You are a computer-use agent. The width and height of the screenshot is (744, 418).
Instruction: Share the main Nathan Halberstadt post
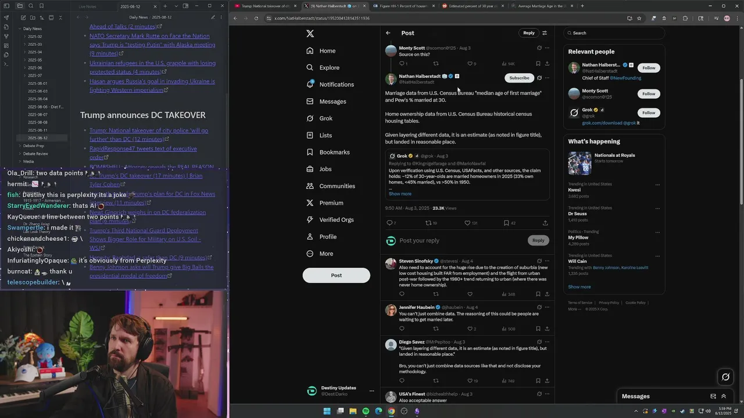pos(545,223)
